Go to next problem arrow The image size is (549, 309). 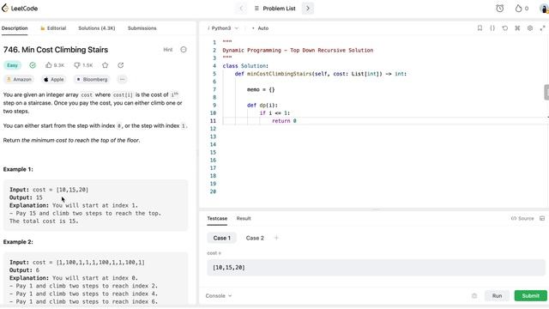click(308, 8)
